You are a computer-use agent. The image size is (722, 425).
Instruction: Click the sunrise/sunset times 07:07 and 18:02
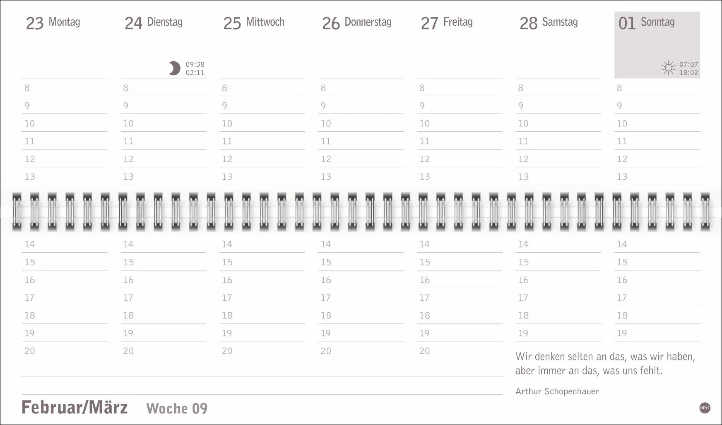tap(688, 68)
